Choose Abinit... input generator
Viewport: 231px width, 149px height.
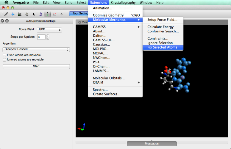pyautogui.click(x=115, y=31)
